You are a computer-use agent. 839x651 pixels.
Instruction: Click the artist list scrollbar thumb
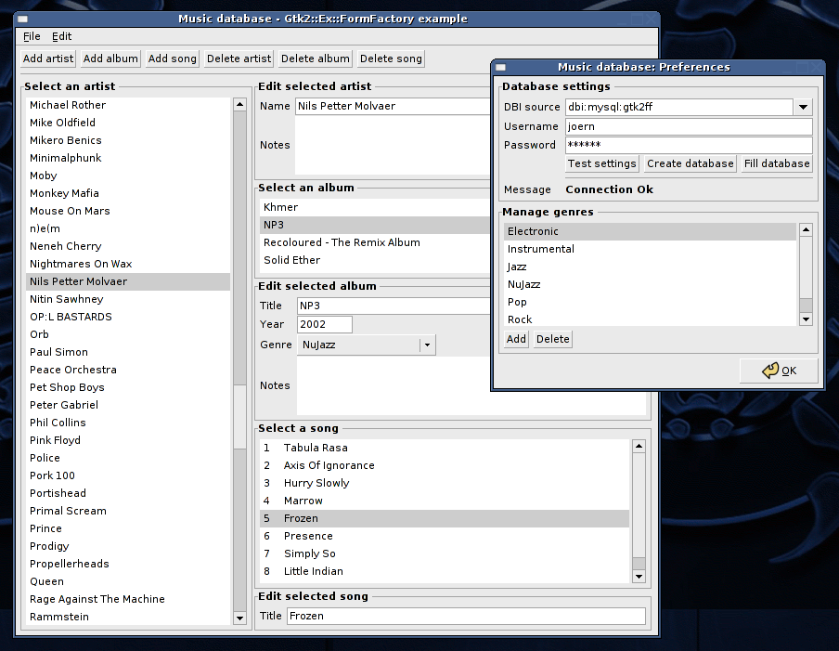[x=239, y=417]
